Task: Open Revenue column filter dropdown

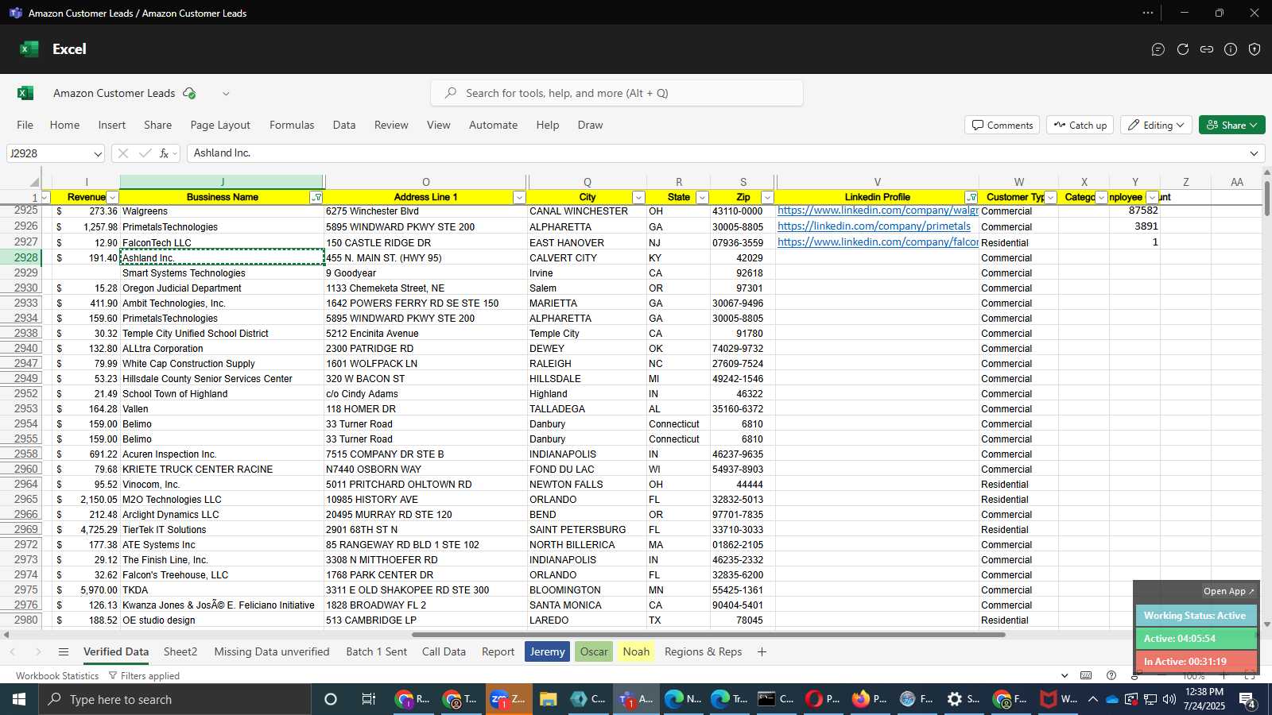Action: (112, 197)
